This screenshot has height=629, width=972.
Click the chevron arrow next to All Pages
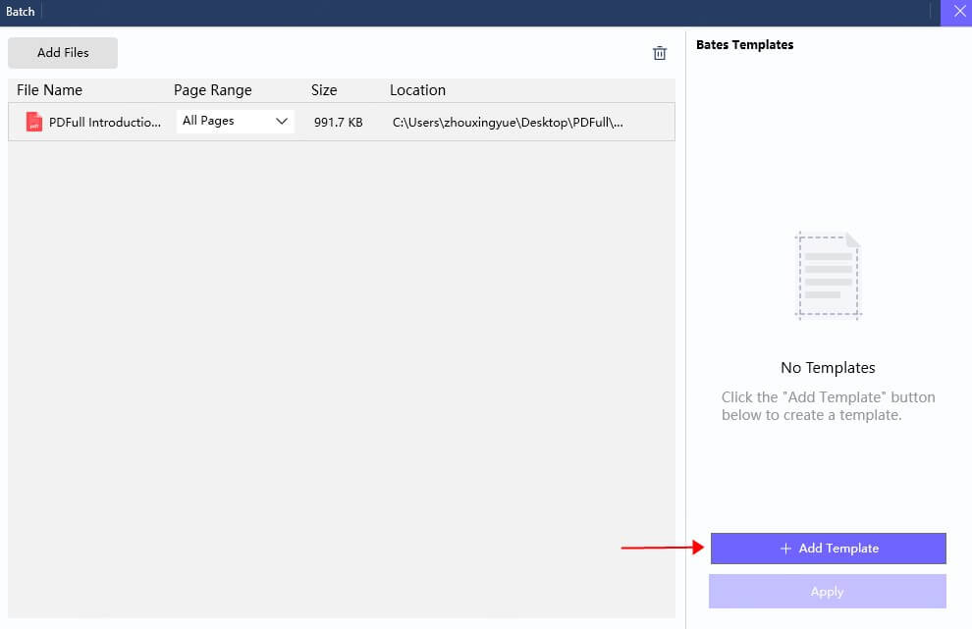[x=282, y=121]
